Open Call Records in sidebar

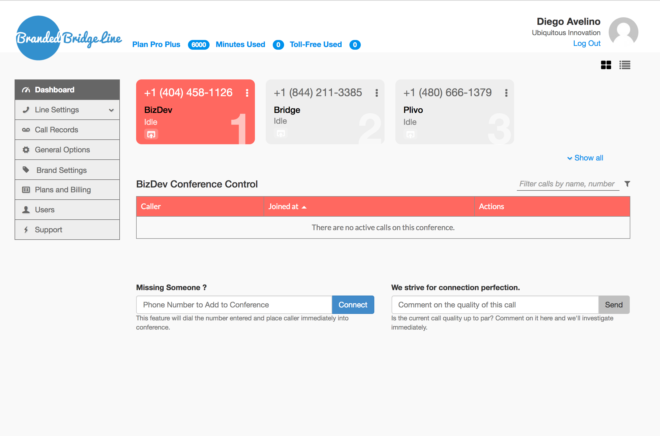(56, 130)
